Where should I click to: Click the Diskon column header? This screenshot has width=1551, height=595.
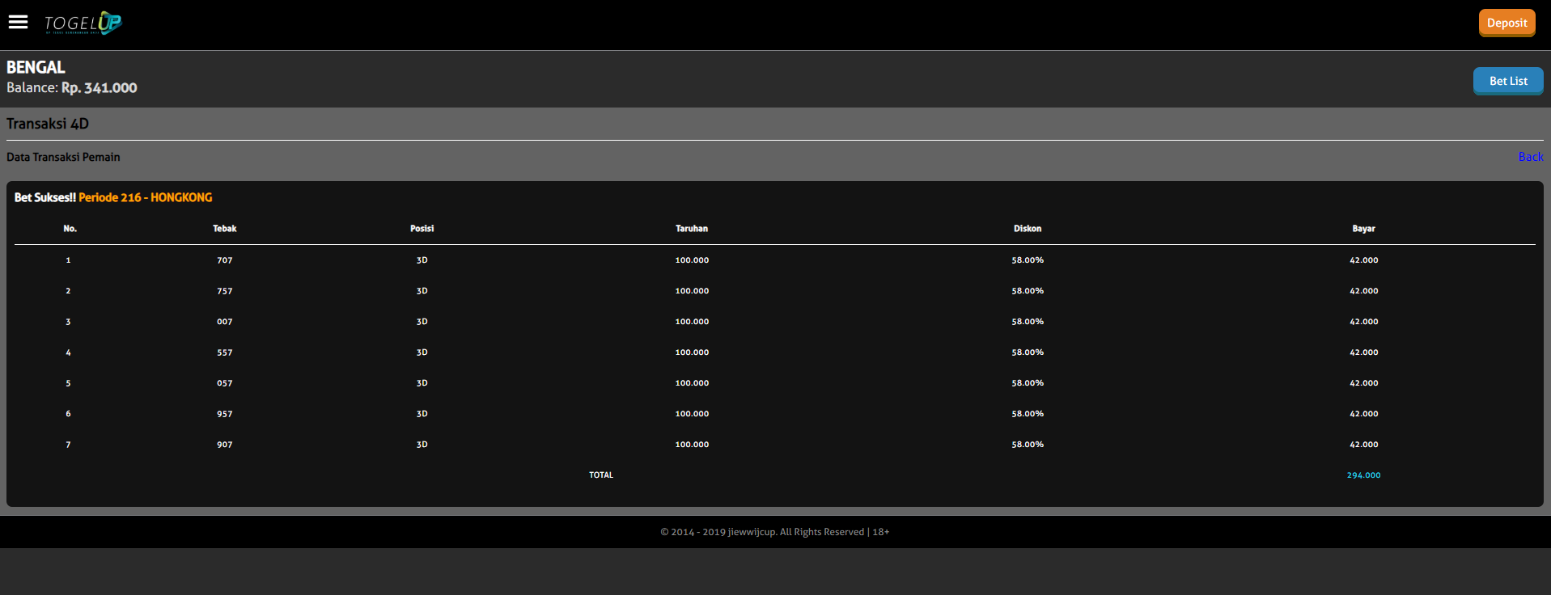(x=1027, y=229)
